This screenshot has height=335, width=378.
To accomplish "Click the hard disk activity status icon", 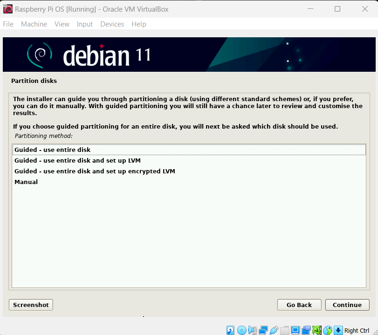I will tap(231, 330).
